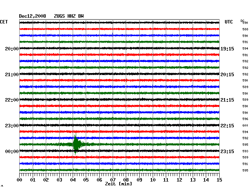Click minute tick label 03 on x-axis

tap(59, 180)
